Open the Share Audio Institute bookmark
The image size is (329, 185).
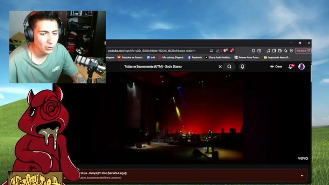point(218,58)
